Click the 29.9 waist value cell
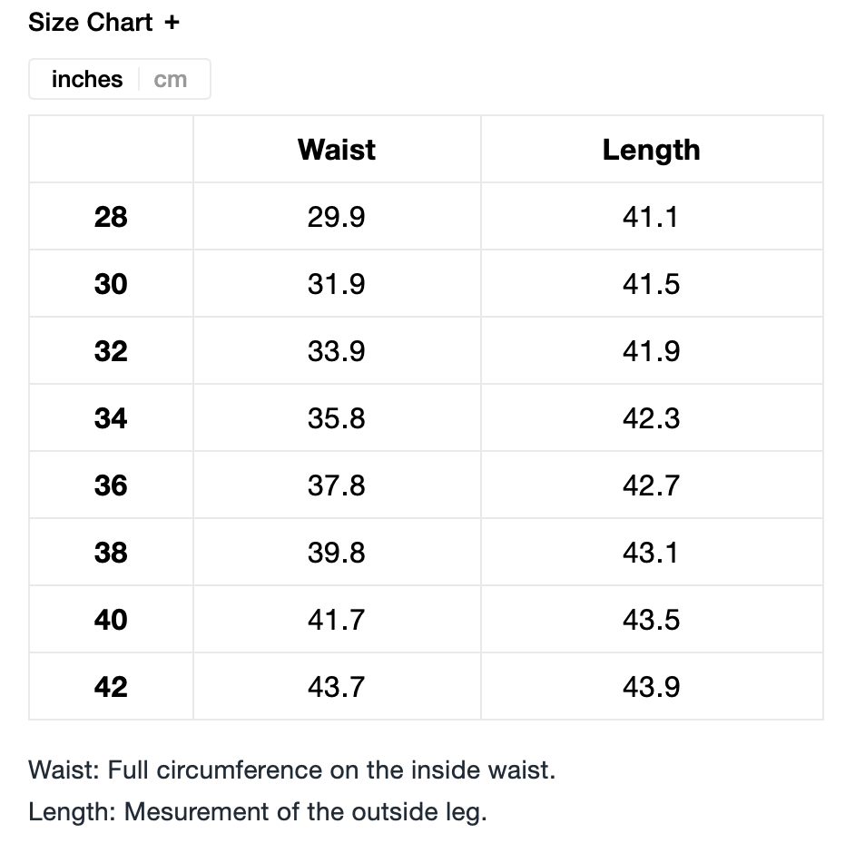 pos(337,217)
